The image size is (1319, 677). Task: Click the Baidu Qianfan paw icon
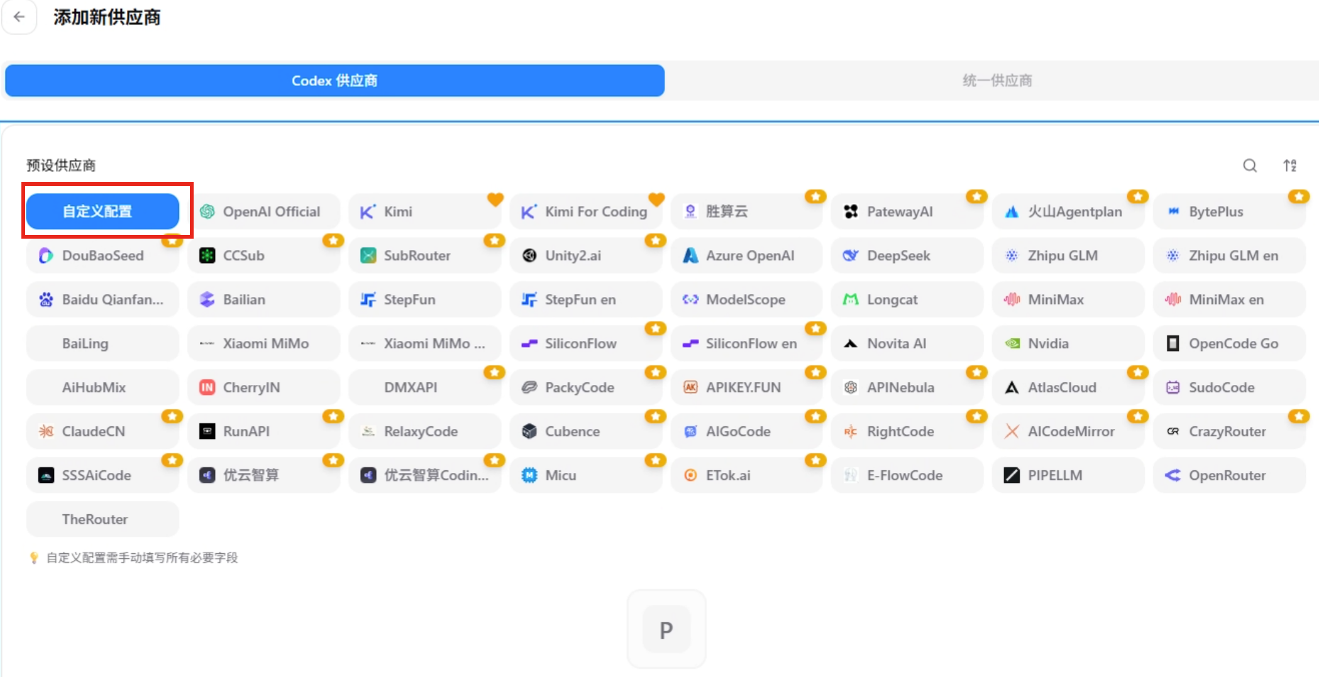click(x=46, y=300)
